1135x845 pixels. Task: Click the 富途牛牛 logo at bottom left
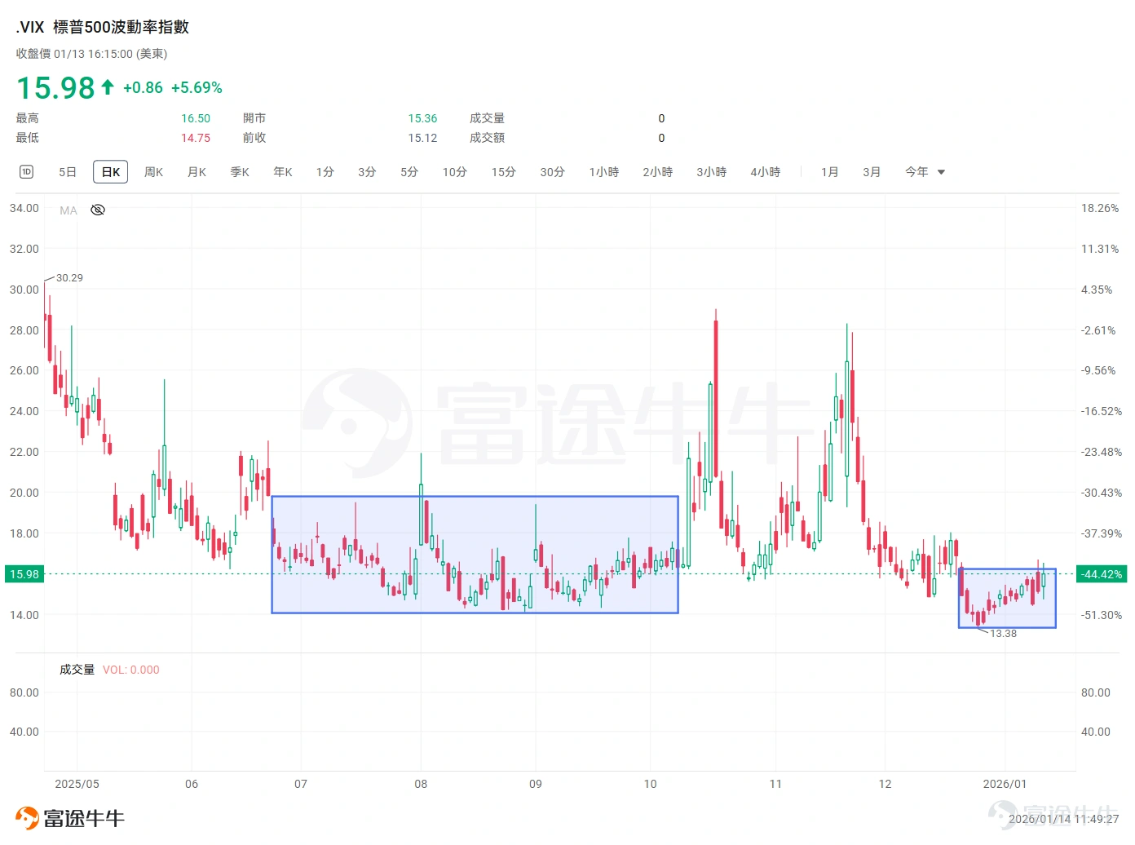(x=70, y=818)
